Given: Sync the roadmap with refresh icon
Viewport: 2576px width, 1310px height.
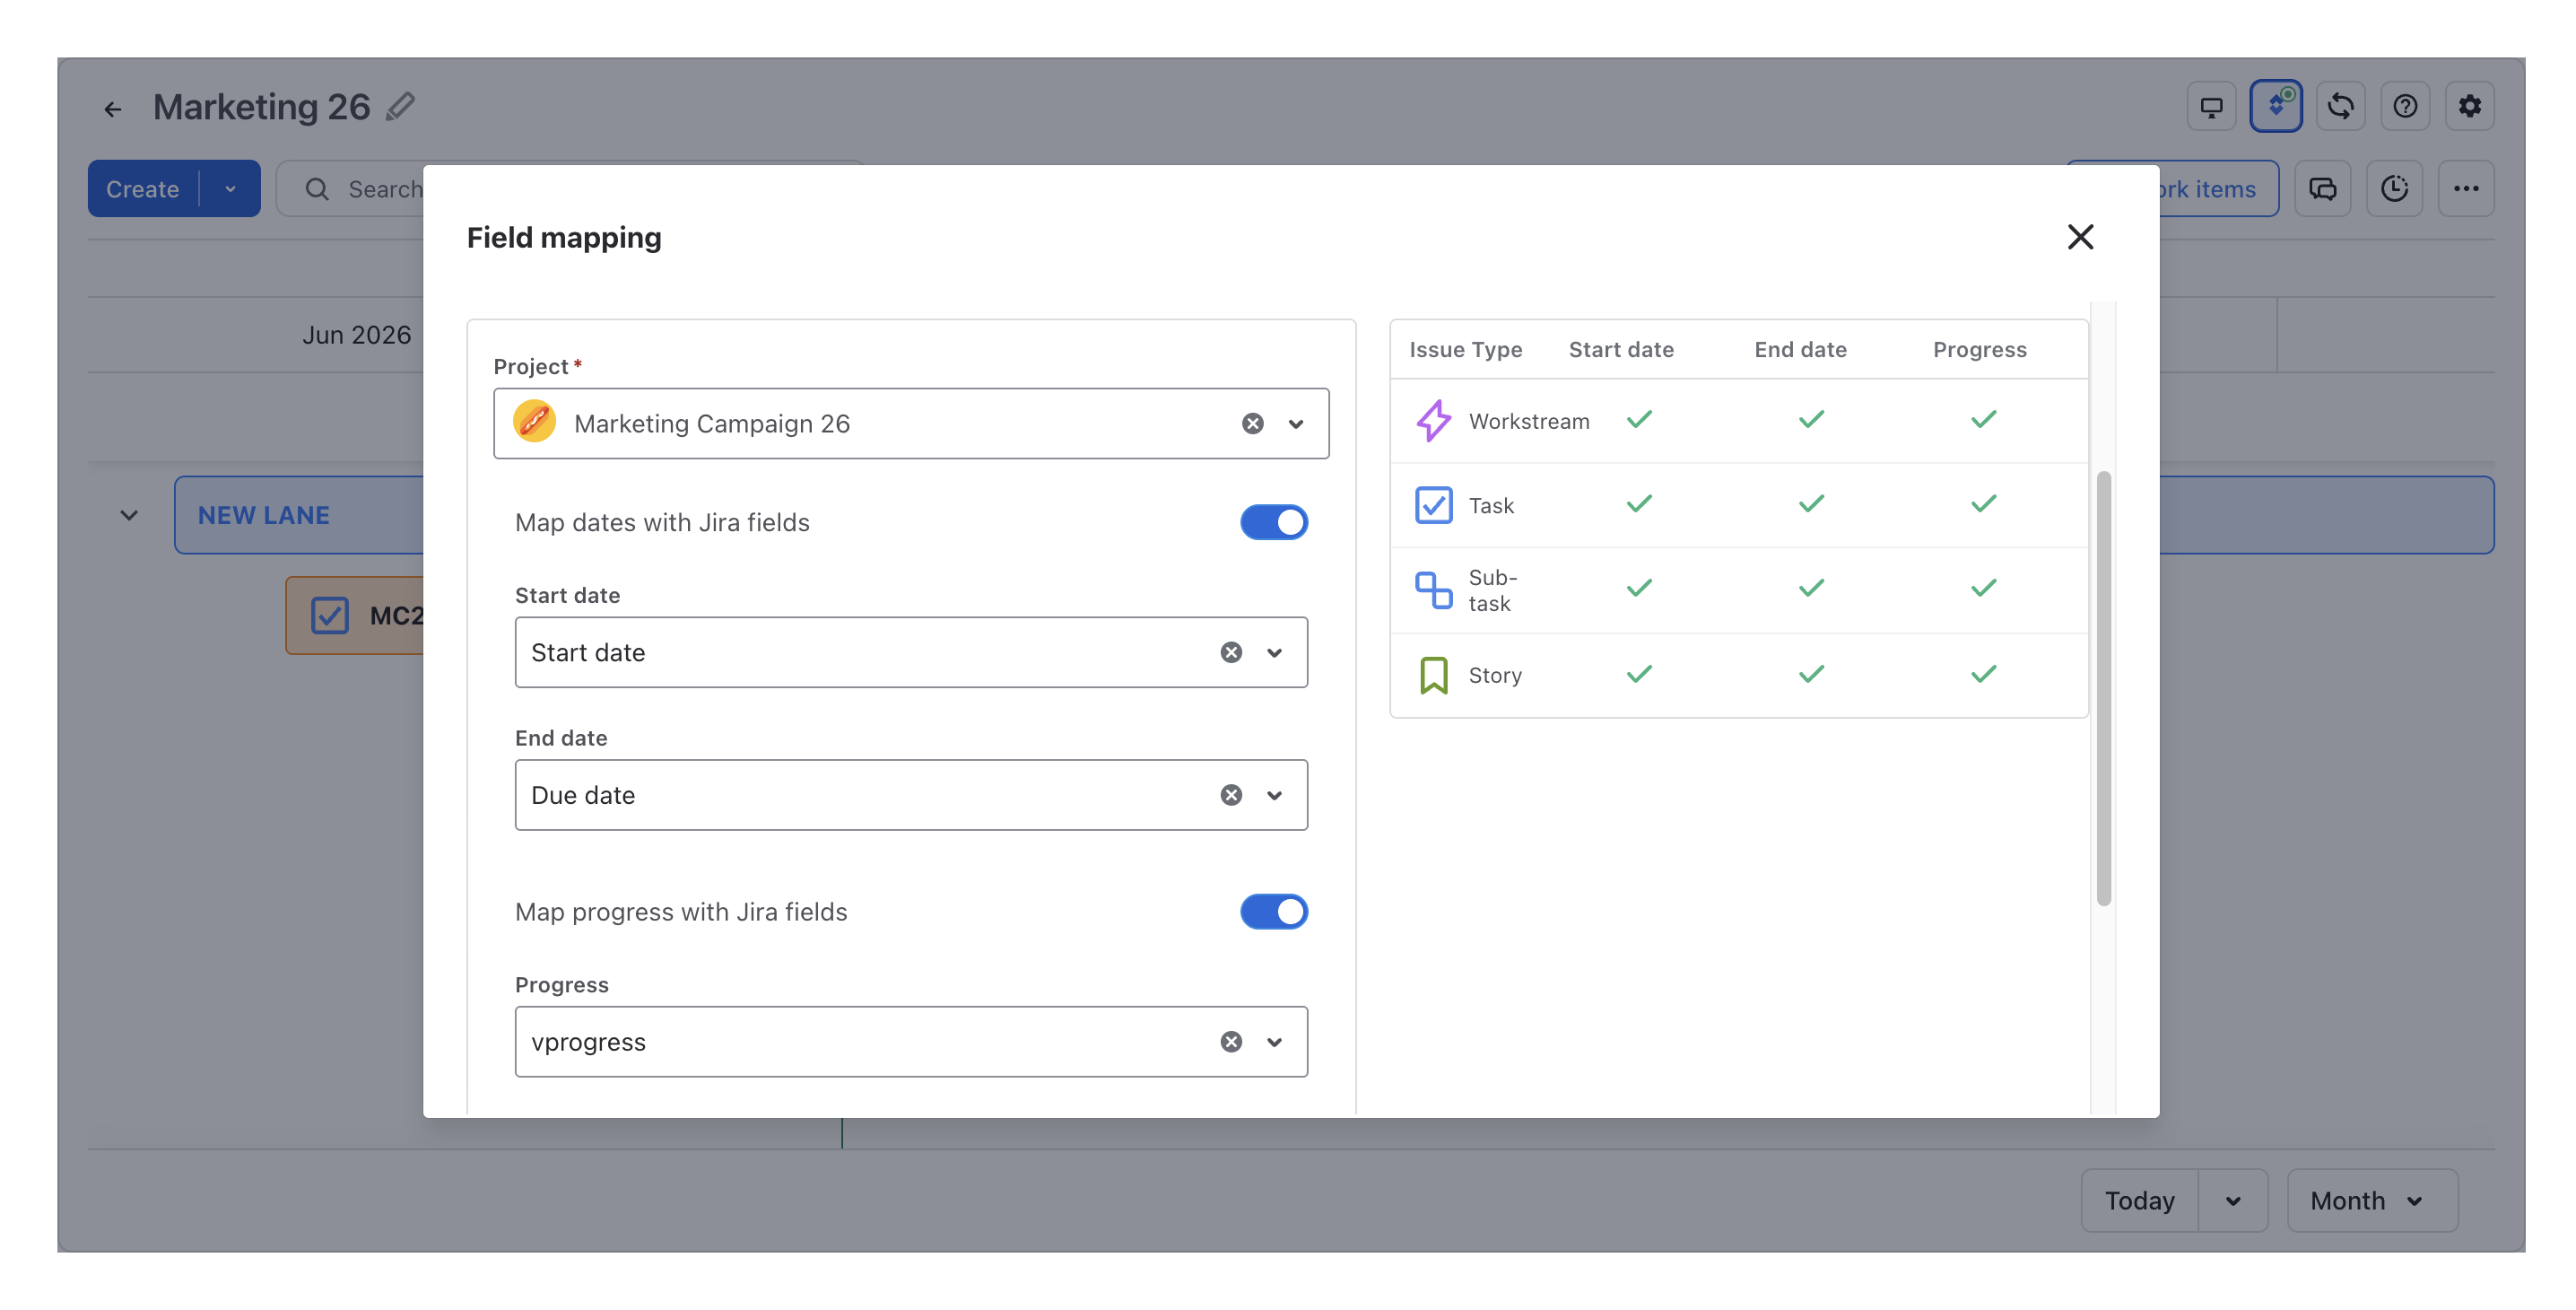Looking at the screenshot, I should click(x=2340, y=106).
